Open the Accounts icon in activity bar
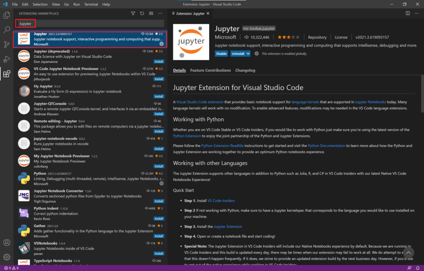Screen dimensions: 424x271 tap(7, 242)
